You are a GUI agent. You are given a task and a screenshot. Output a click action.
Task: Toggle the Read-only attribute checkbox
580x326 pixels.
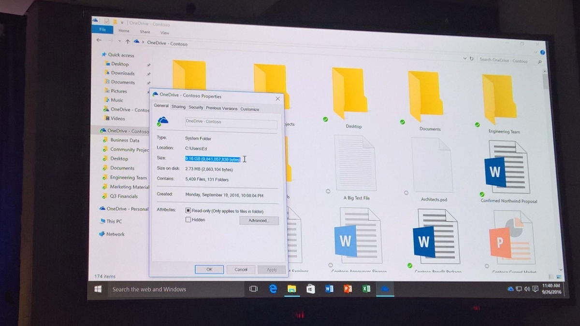pos(188,211)
